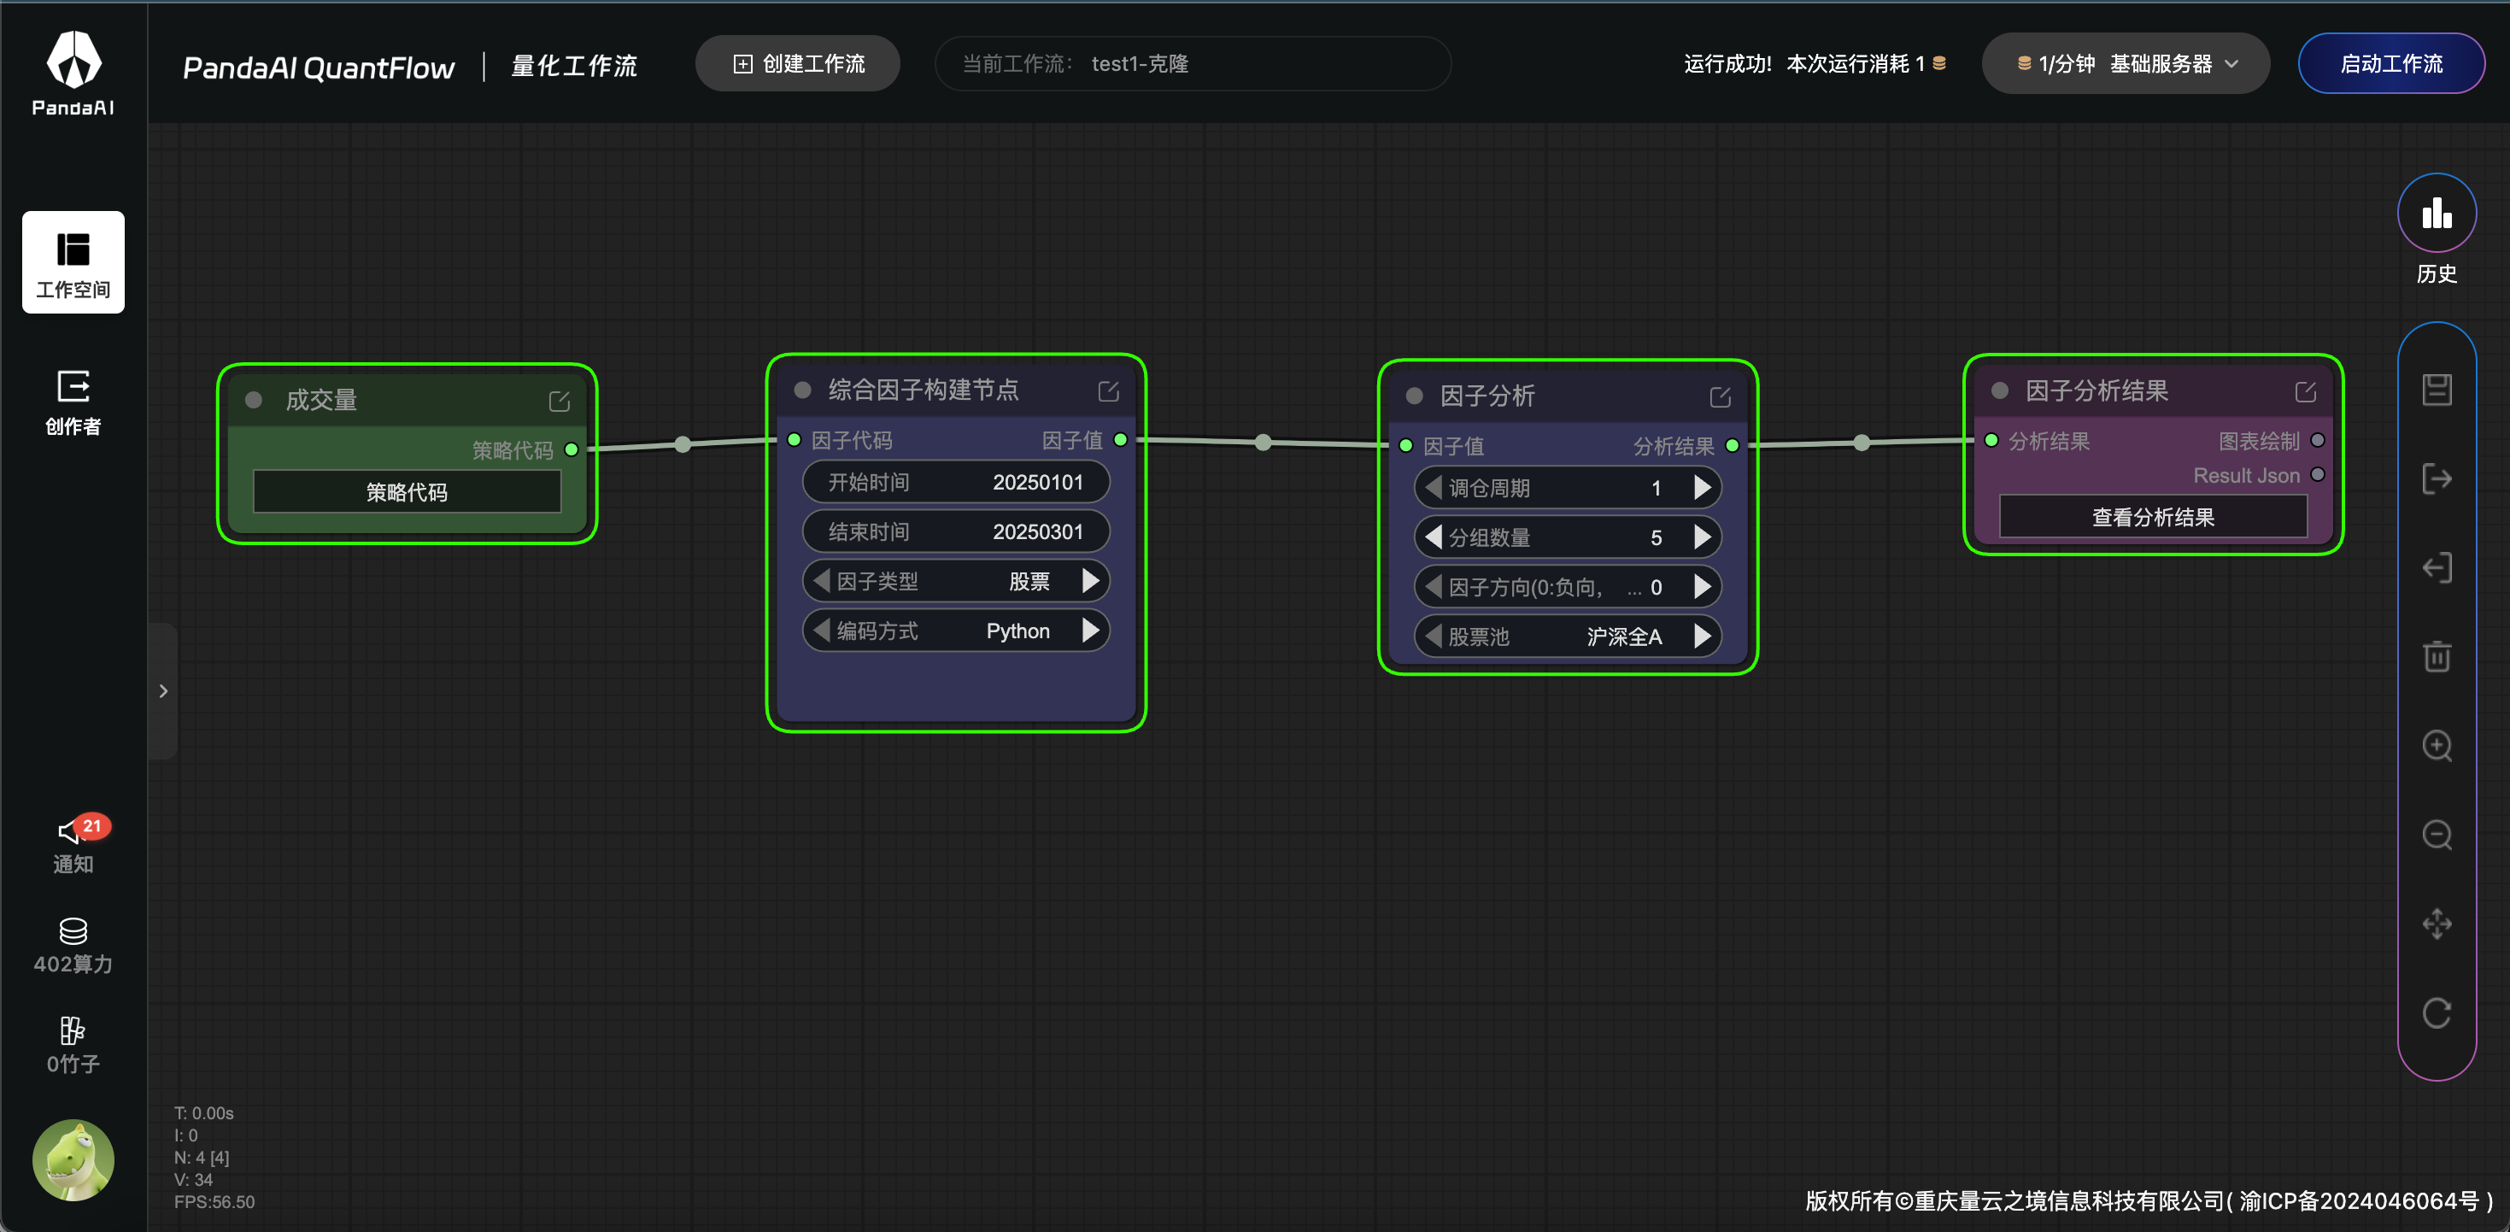Click the 分析结果 input port on 因子分析结果

click(1991, 441)
